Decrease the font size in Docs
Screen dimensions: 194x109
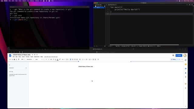pos(44,59)
